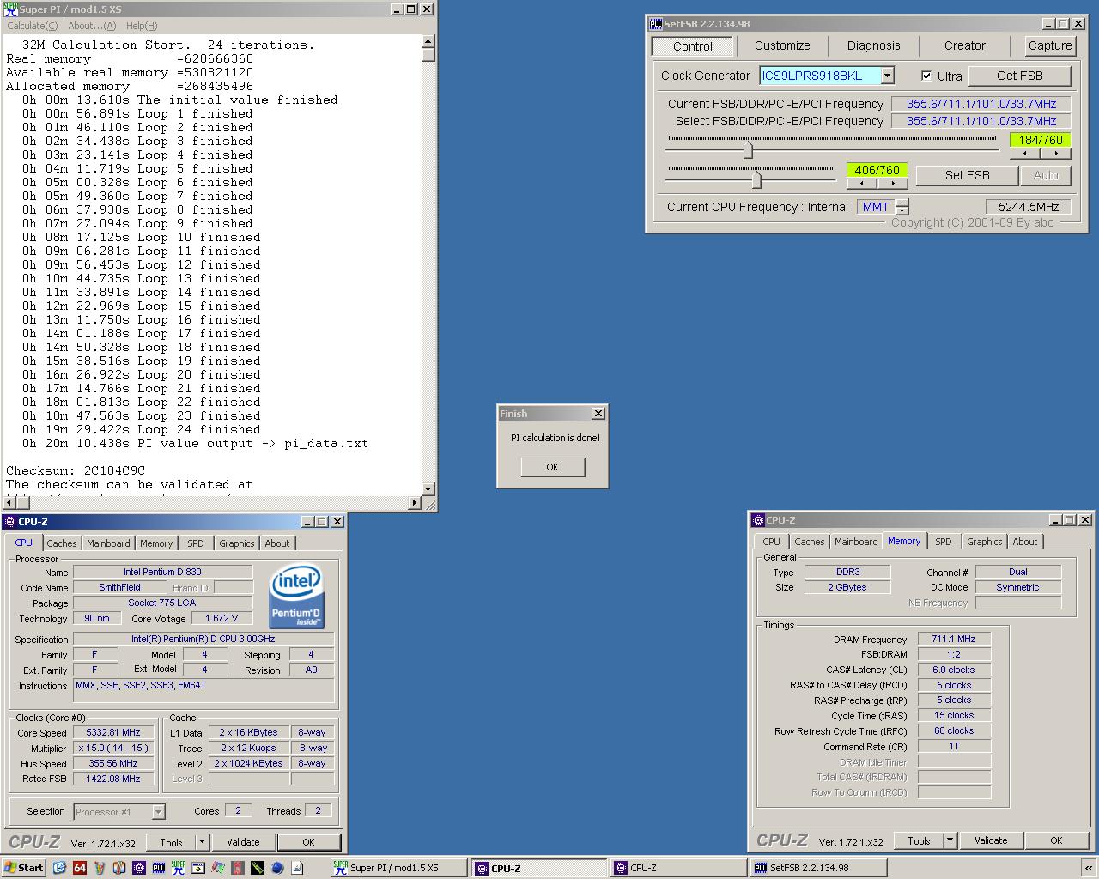The width and height of the screenshot is (1099, 879).
Task: Toggle the Ultra checkbox in SetFSB
Action: pos(926,76)
